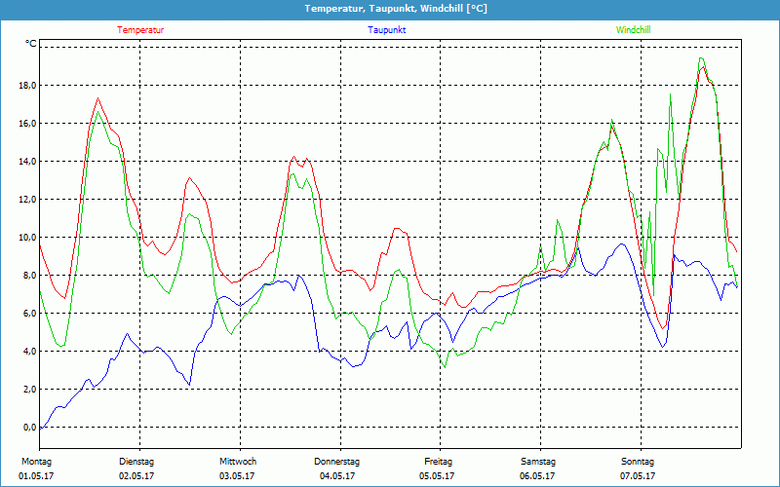Image resolution: width=780 pixels, height=487 pixels.
Task: Click the red Temperatur legend label
Action: (140, 30)
